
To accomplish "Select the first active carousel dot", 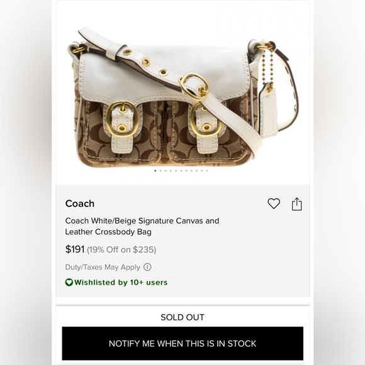I will coord(155,171).
